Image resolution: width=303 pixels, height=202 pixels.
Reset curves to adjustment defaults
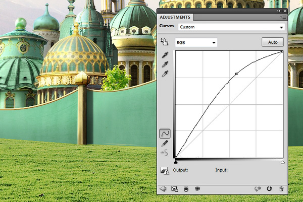pyautogui.click(x=269, y=188)
